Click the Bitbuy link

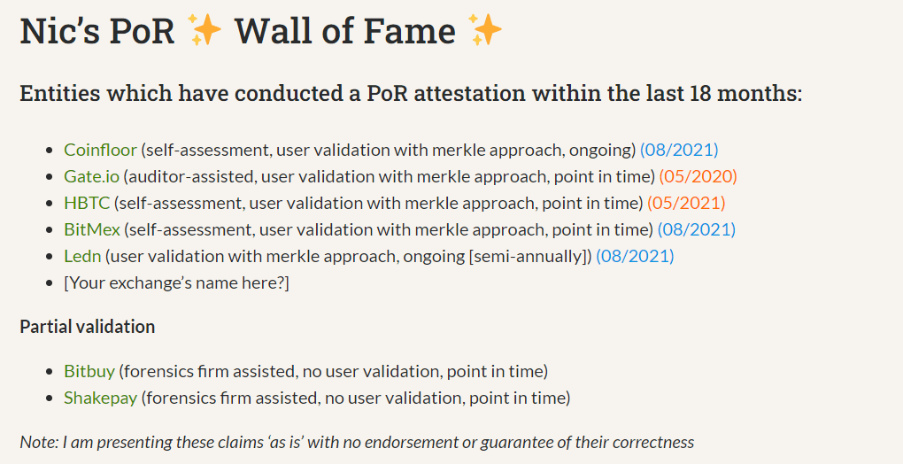(89, 371)
